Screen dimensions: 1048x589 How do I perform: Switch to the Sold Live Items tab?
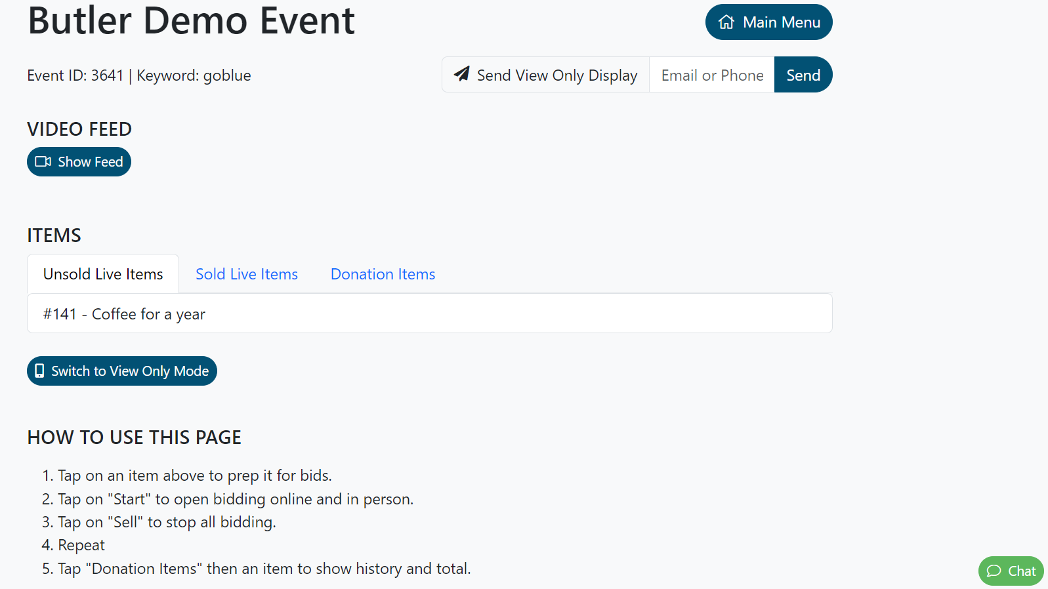click(247, 274)
